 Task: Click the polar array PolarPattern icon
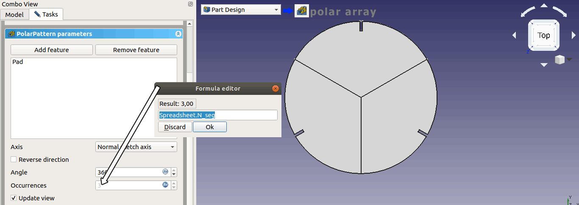(x=302, y=11)
